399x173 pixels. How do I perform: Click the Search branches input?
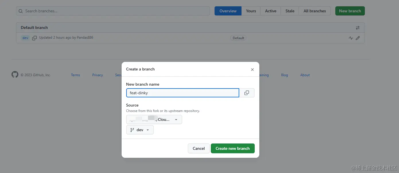pyautogui.click(x=115, y=11)
